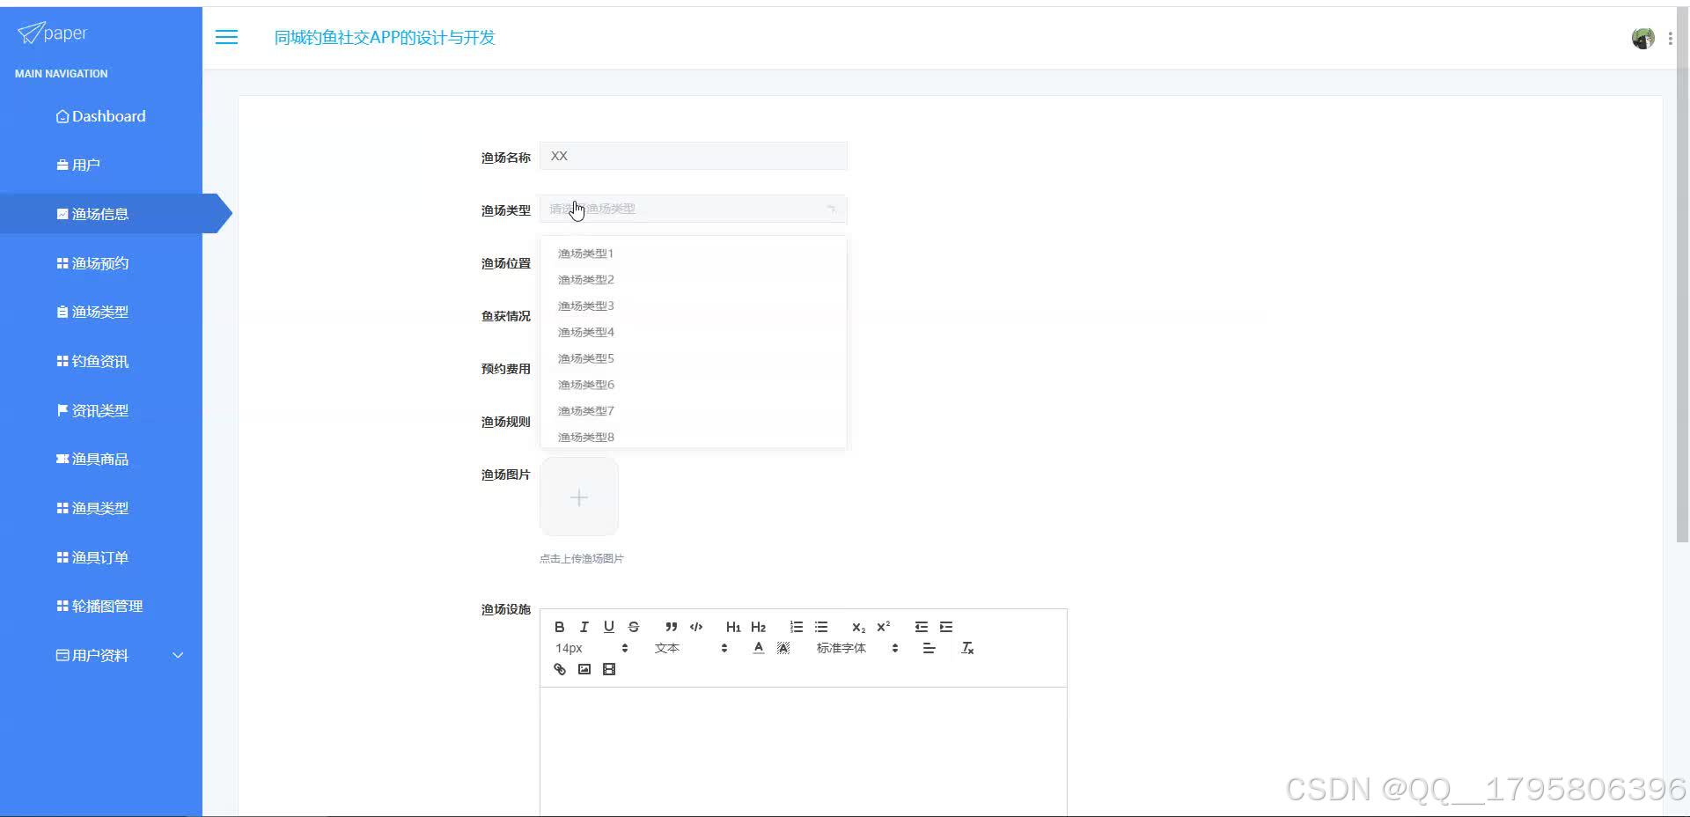The width and height of the screenshot is (1690, 817).
Task: Open the 文本 header style dropdown
Action: click(690, 648)
